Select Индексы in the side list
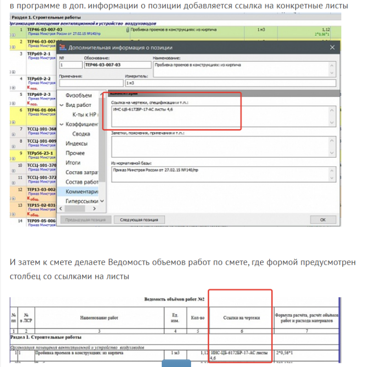This screenshot has height=367, width=366. pyautogui.click(x=76, y=144)
